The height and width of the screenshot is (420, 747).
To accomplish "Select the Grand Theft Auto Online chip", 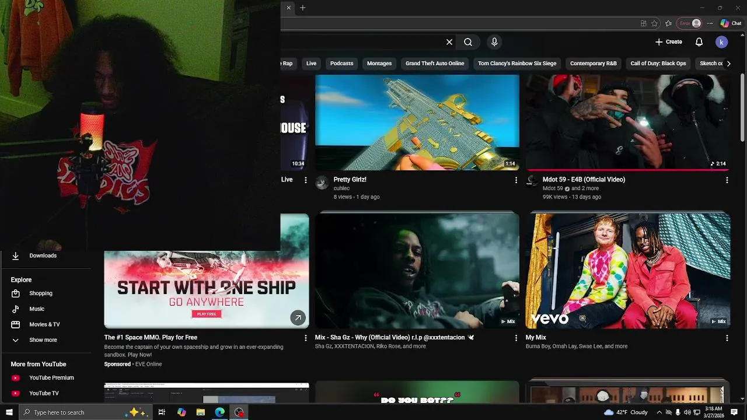I will pos(435,64).
